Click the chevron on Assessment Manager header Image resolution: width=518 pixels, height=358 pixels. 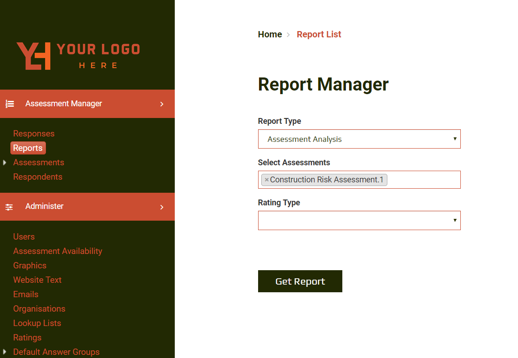click(x=162, y=104)
